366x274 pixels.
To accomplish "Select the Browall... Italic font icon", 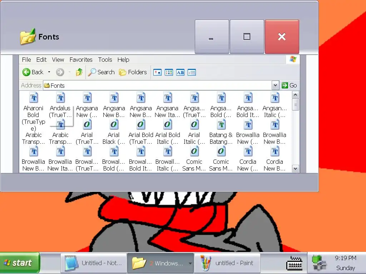I will pyautogui.click(x=168, y=151).
